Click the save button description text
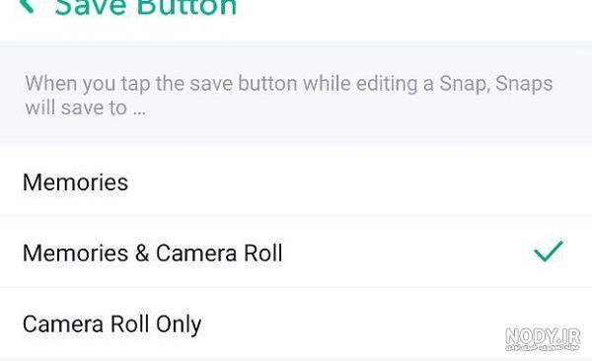592x361 pixels. point(289,95)
